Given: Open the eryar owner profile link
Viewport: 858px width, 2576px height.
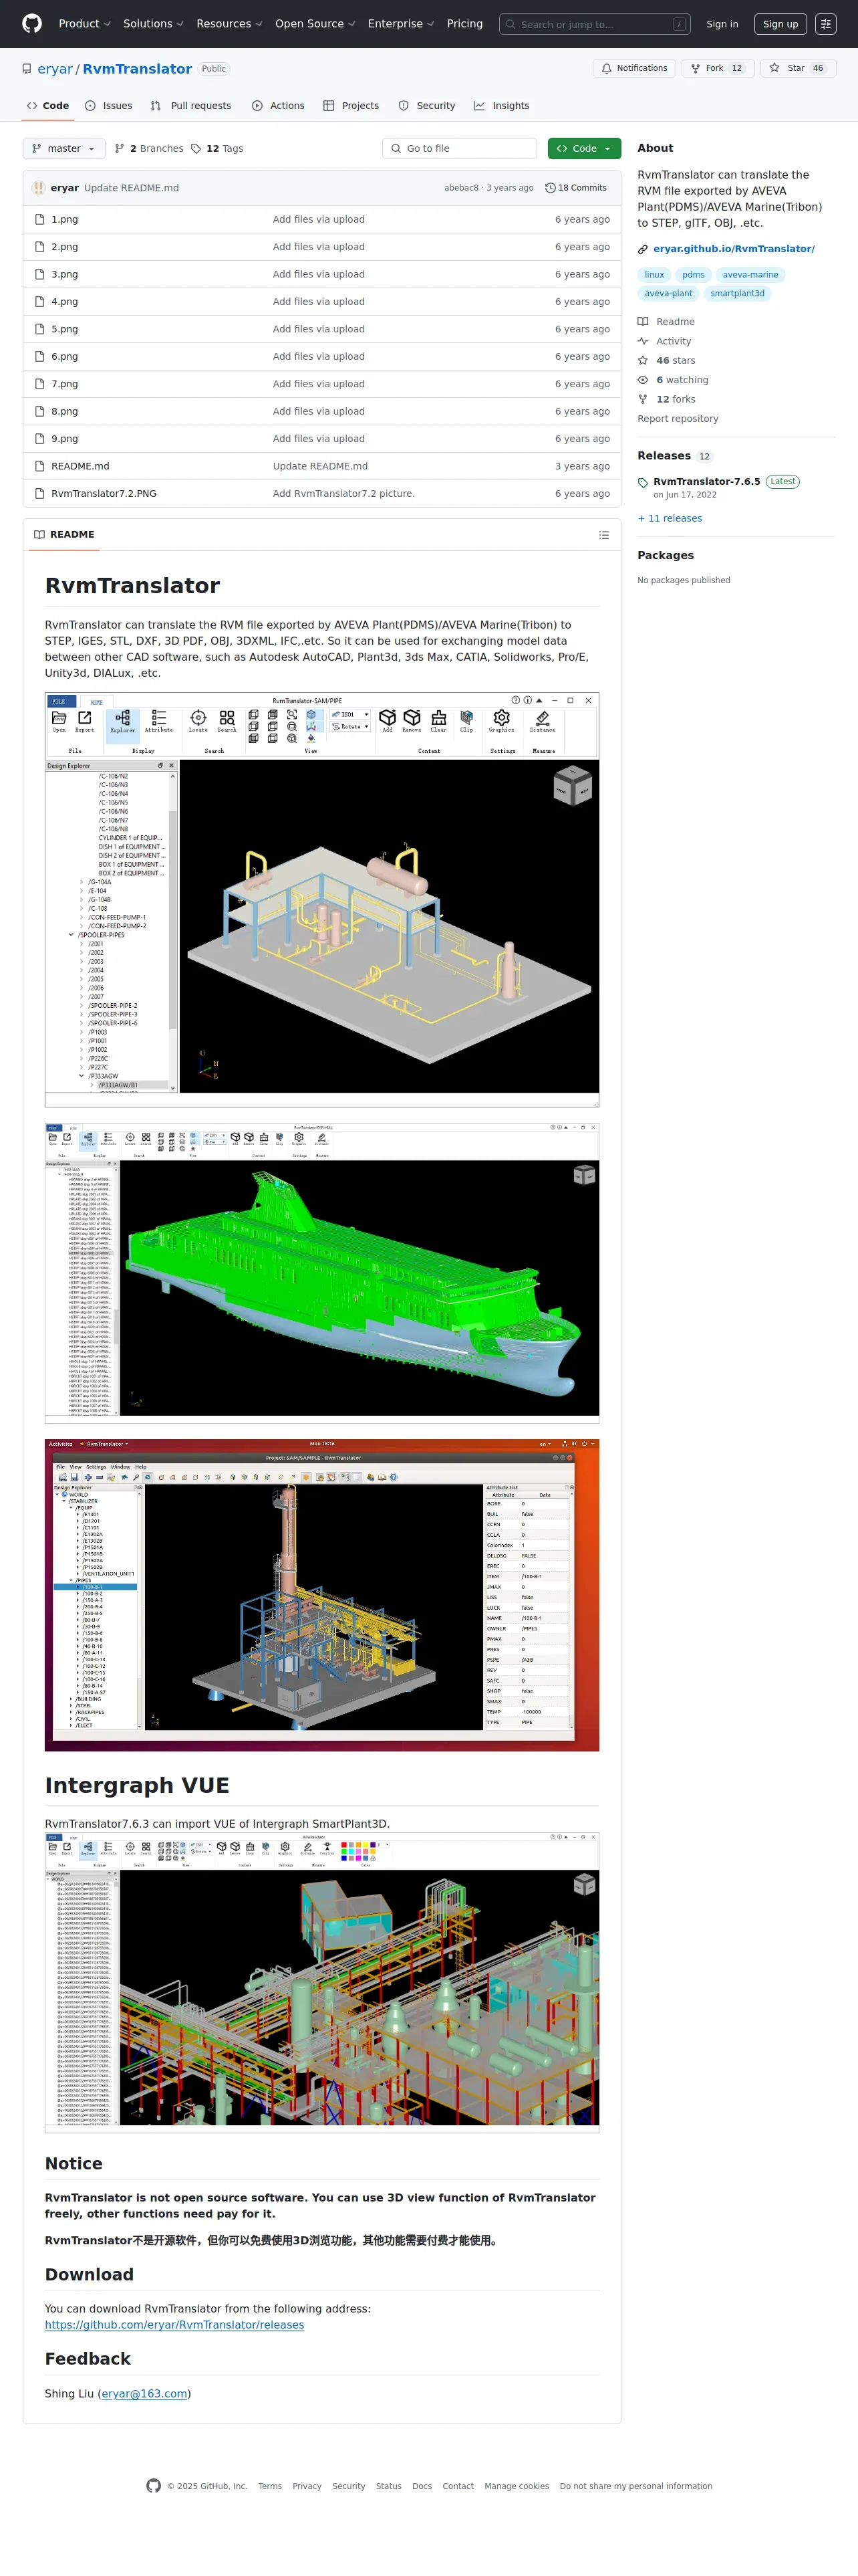Looking at the screenshot, I should (x=55, y=69).
